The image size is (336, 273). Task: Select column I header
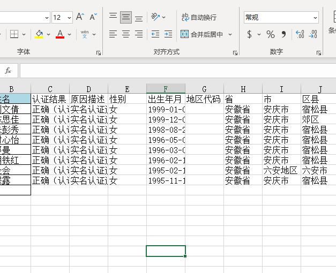click(281, 89)
